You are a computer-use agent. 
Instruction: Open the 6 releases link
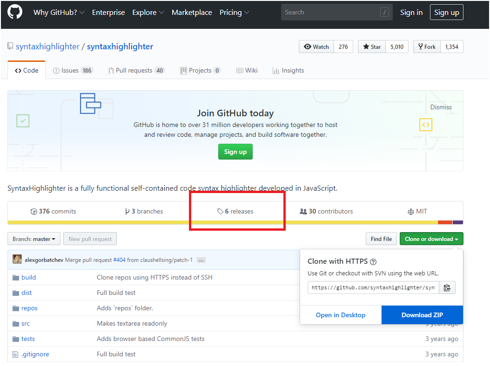click(235, 212)
